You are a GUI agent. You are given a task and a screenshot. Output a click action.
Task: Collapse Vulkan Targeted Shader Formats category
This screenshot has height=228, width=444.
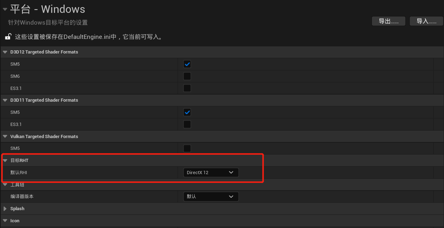pos(5,137)
